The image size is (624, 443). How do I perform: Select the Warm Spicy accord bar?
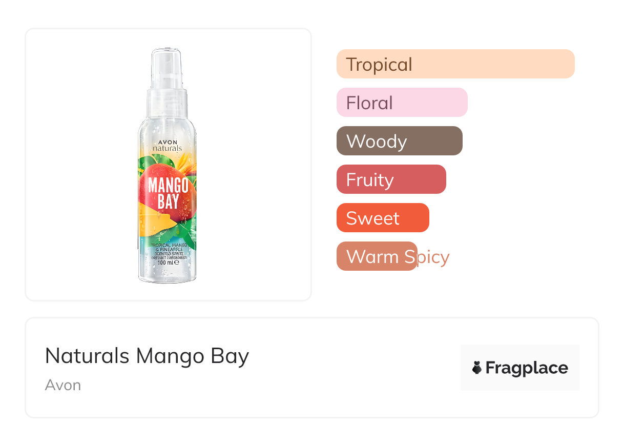pyautogui.click(x=377, y=256)
